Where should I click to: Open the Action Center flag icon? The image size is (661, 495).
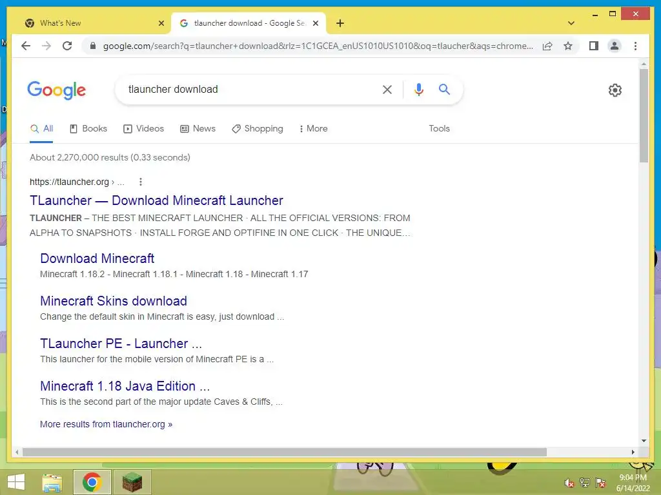tap(600, 483)
